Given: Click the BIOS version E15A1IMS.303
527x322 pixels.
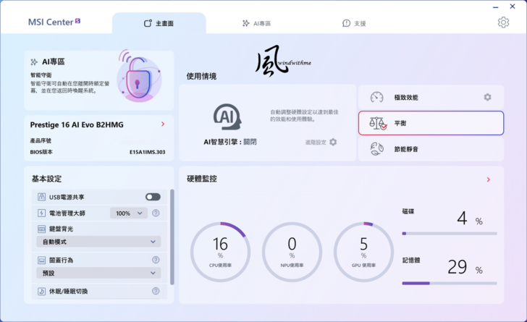Looking at the screenshot, I should (x=148, y=152).
